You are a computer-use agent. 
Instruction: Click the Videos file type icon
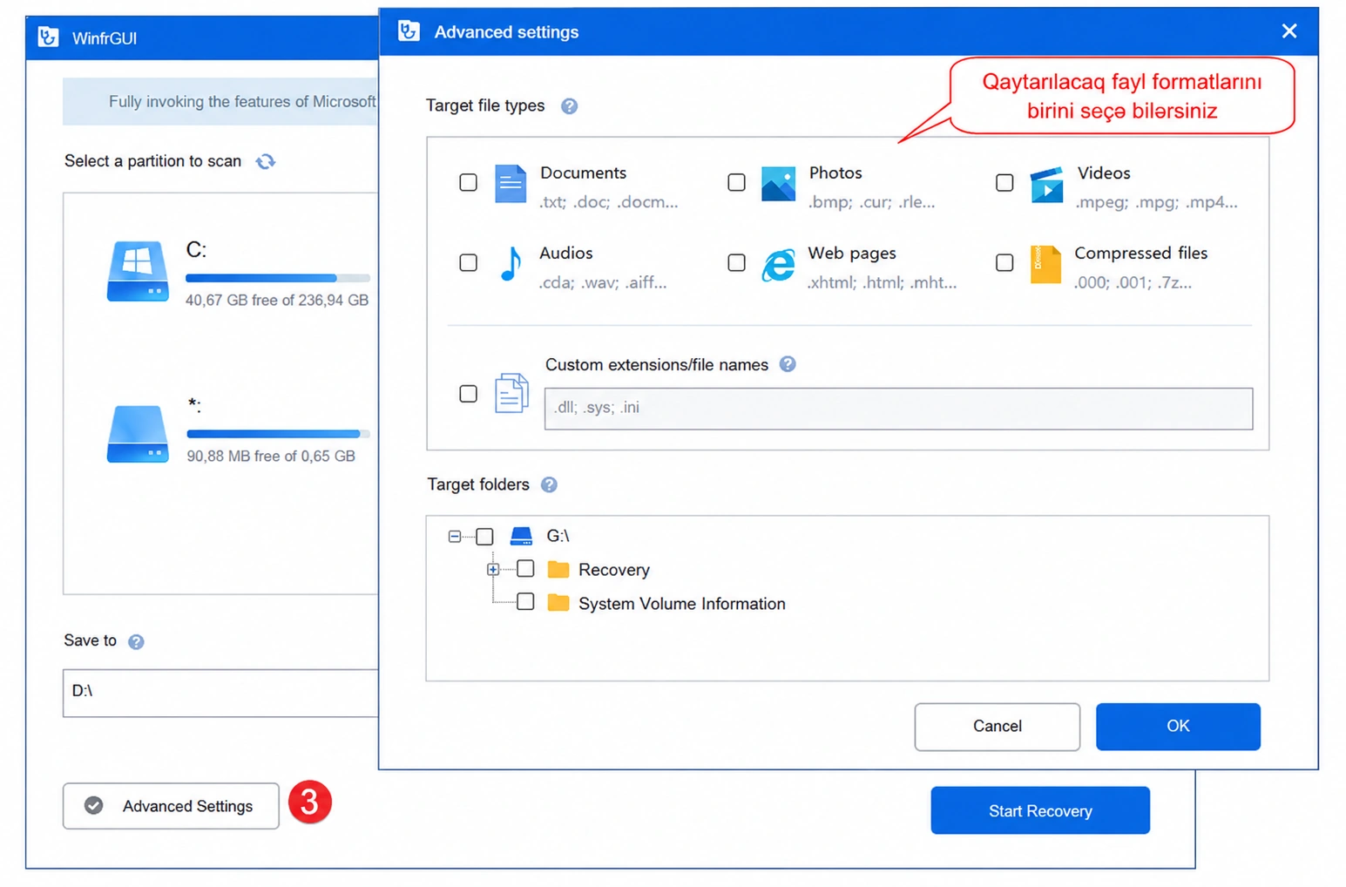click(1046, 185)
